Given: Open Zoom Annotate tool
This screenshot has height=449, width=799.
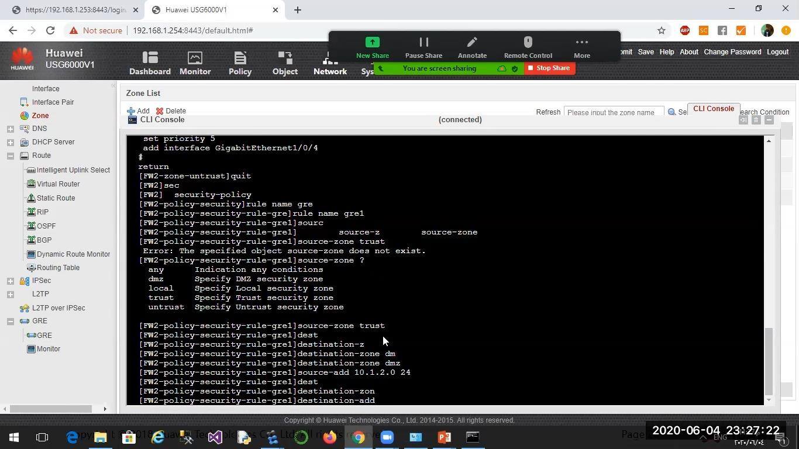Looking at the screenshot, I should [472, 48].
